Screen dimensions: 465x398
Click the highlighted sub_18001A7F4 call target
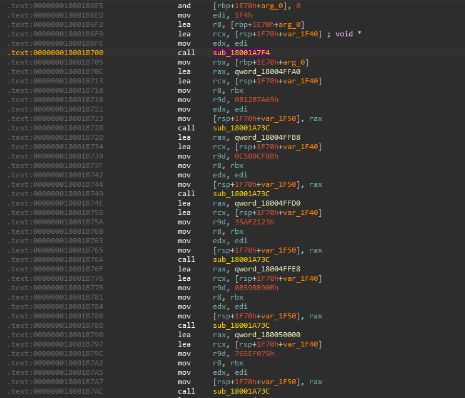point(241,53)
